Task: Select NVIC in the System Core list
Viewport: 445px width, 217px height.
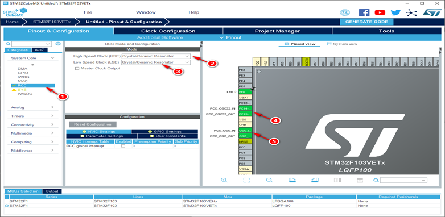Action: tap(22, 81)
